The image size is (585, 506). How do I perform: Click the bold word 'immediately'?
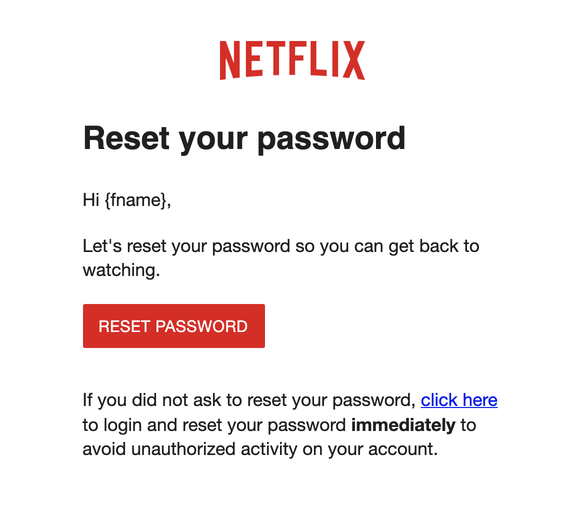pyautogui.click(x=403, y=424)
